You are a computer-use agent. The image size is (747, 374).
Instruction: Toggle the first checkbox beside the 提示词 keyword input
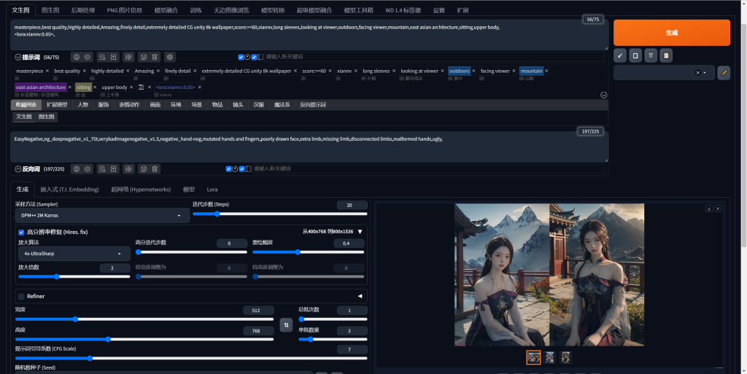[x=241, y=57]
